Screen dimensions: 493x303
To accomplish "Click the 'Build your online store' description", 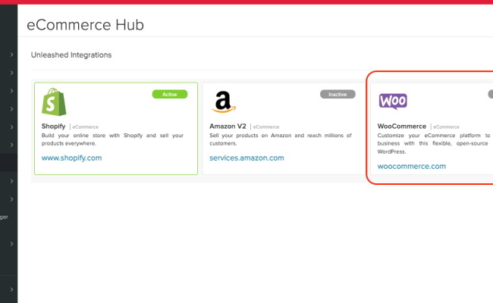I will [x=112, y=139].
